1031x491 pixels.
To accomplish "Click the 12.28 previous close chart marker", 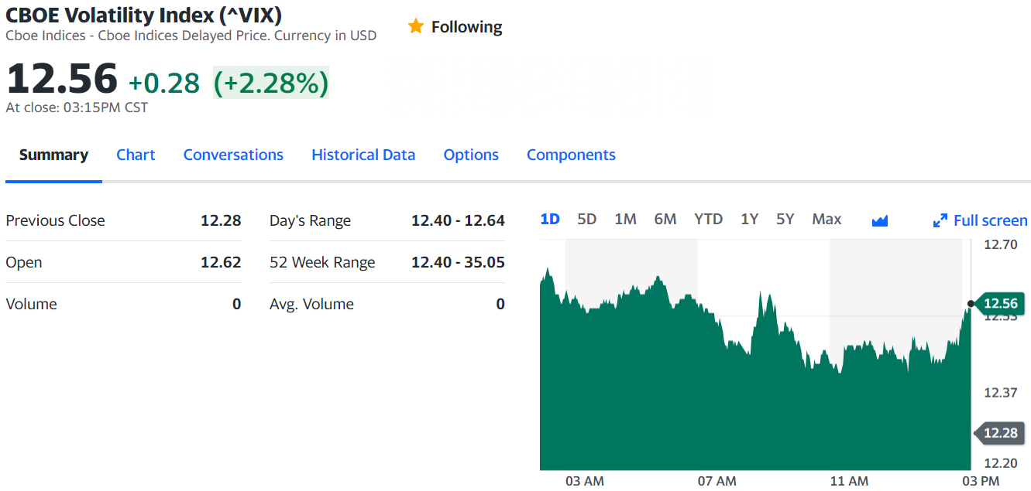I will tap(998, 432).
